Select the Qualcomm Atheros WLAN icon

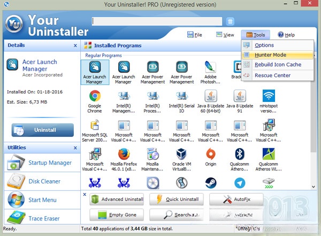coord(269,159)
